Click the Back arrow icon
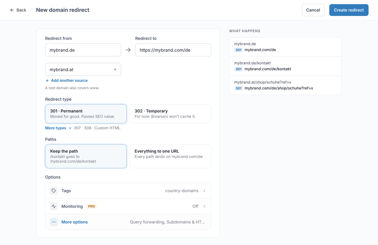This screenshot has height=245, width=378. (12, 10)
